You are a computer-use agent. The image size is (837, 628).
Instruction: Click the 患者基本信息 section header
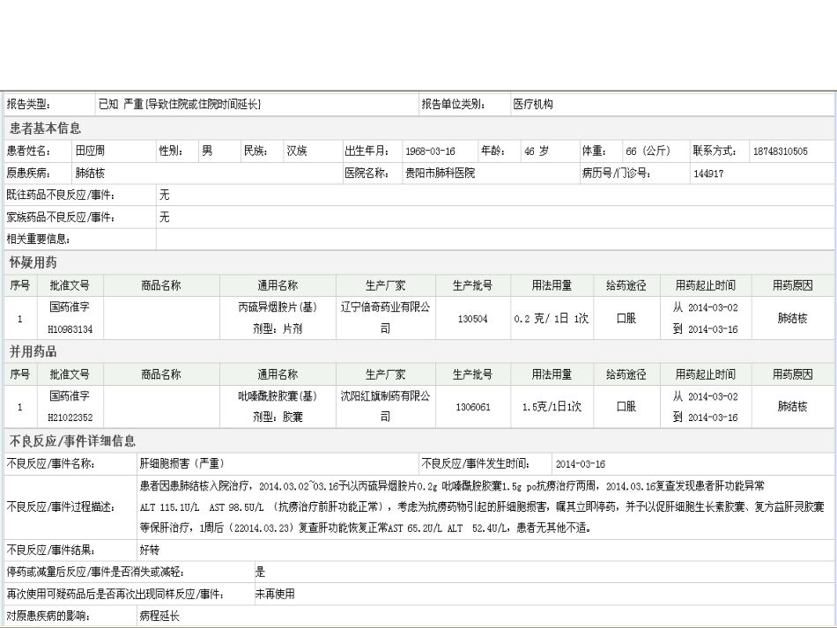pyautogui.click(x=45, y=128)
